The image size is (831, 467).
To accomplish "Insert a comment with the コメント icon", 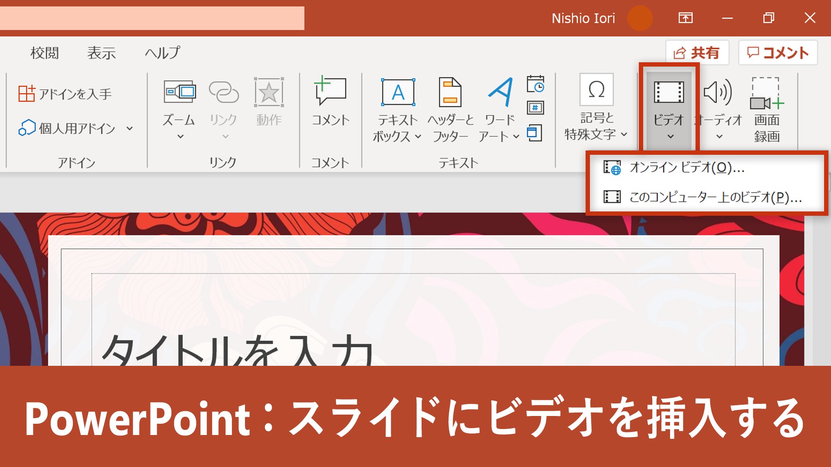I will (330, 91).
